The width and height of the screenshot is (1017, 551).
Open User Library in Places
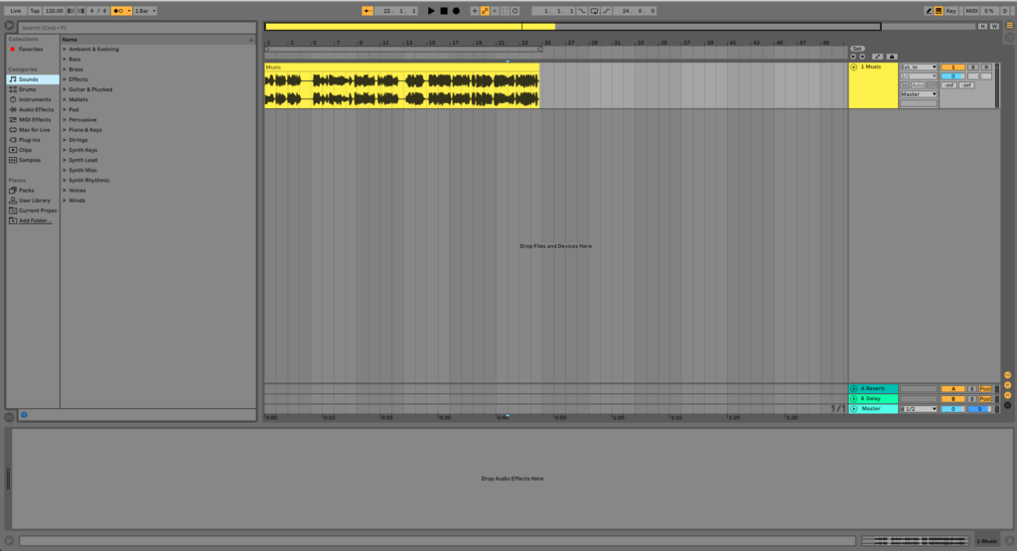(35, 201)
